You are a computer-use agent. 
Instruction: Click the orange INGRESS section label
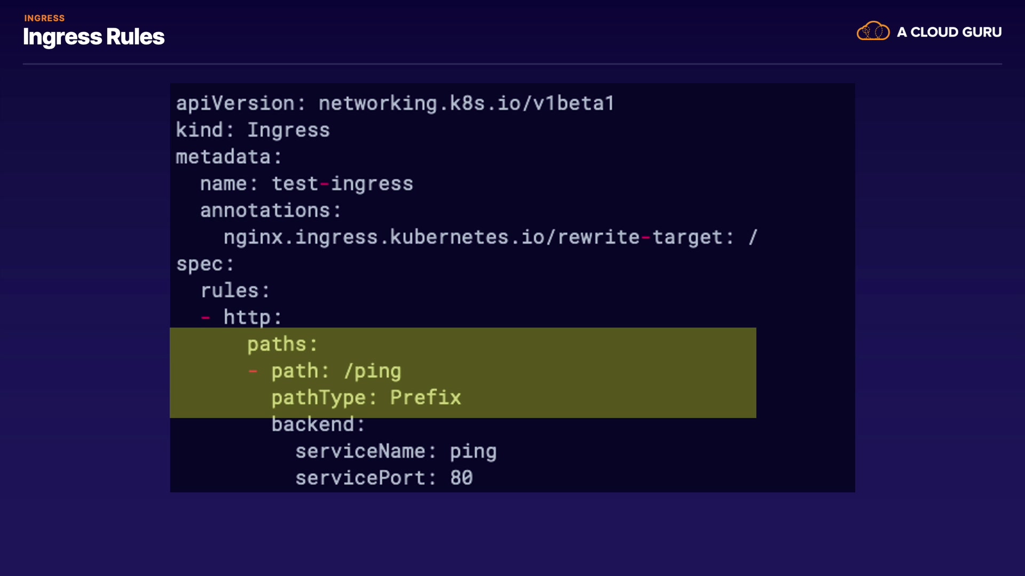click(x=44, y=18)
